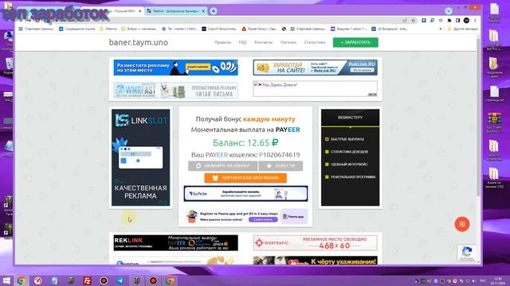This screenshot has width=510, height=286.
Task: Click the Webtrafic 468x60 banner
Action: [x=316, y=243]
